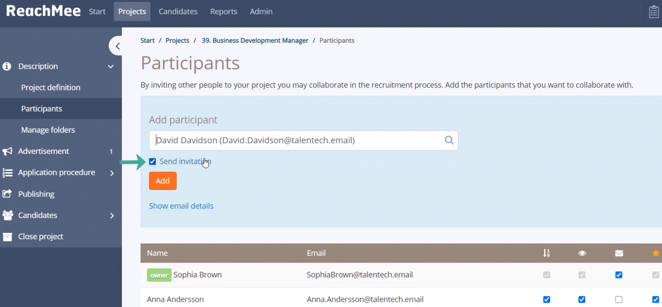
Task: Open the Admin tab
Action: click(261, 11)
